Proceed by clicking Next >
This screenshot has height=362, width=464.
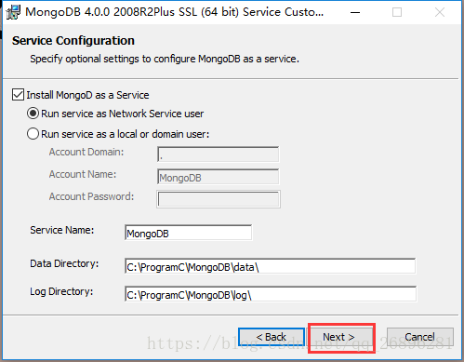point(341,337)
